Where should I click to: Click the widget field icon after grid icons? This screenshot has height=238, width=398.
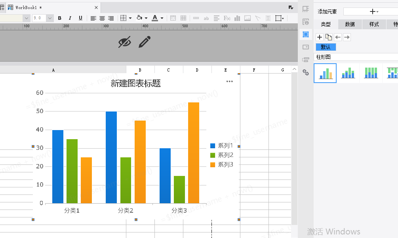(x=196, y=18)
